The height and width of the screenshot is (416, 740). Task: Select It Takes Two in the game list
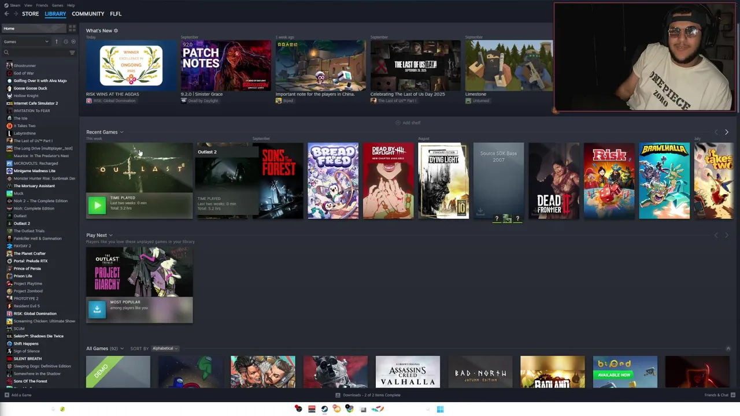click(x=25, y=125)
